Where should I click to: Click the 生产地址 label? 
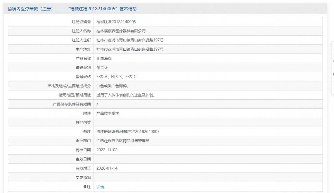(83, 49)
